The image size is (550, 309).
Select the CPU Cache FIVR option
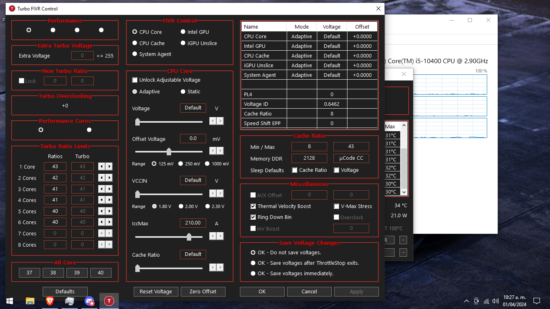[x=148, y=43]
